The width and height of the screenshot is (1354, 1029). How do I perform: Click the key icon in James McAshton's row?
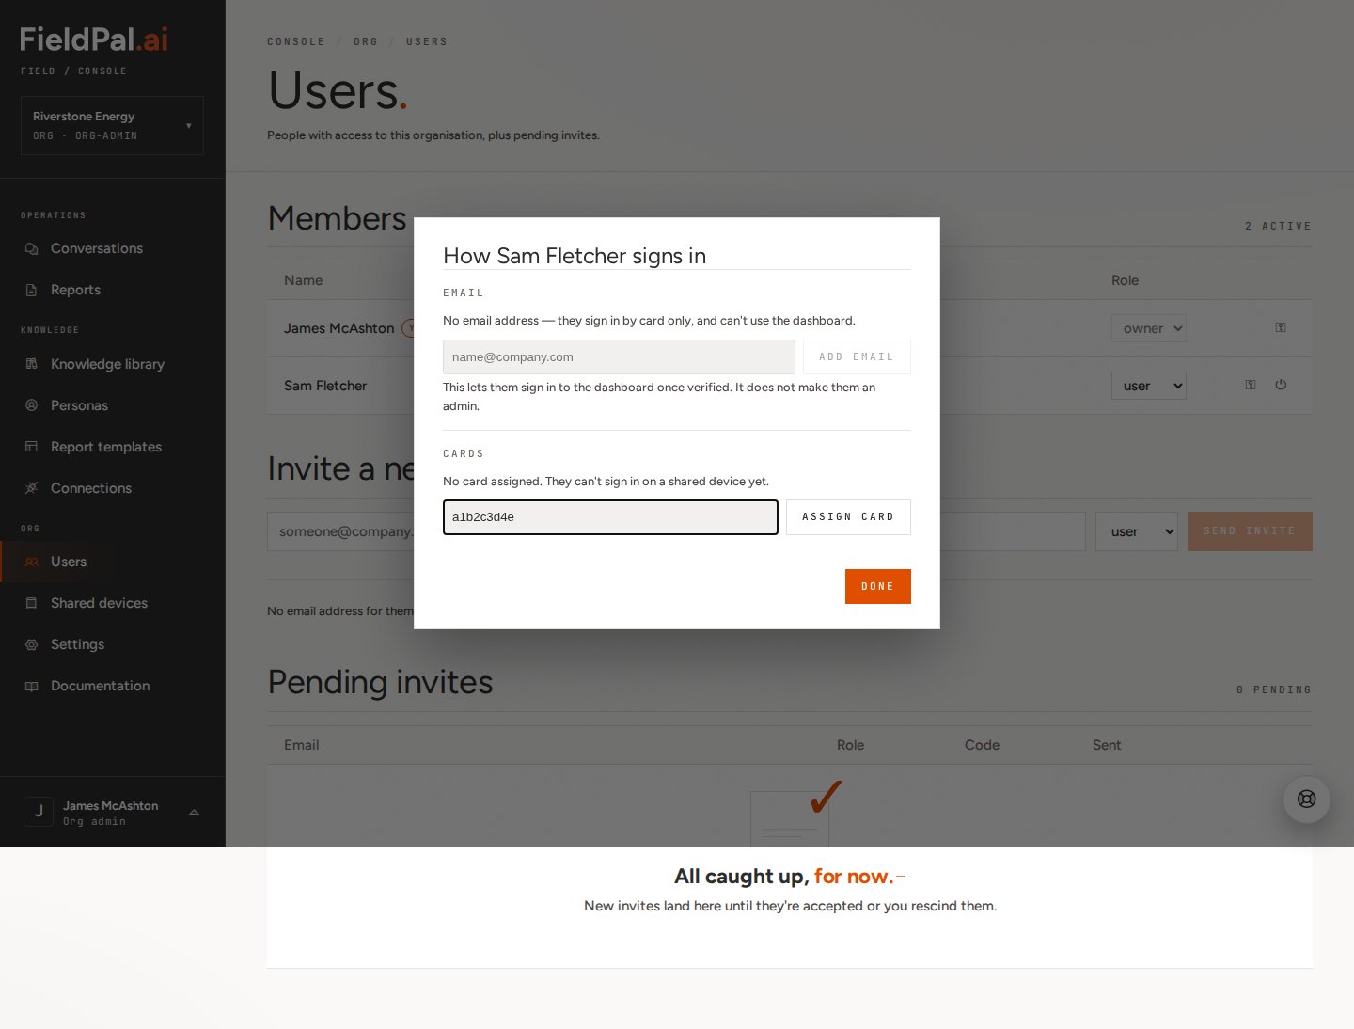click(1281, 328)
